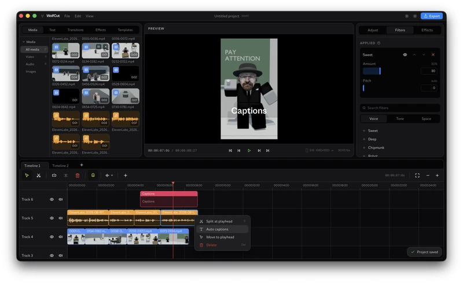Move the Sweet filter down with chevron

(x=424, y=55)
